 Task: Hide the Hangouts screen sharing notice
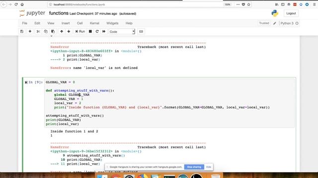coord(209,167)
